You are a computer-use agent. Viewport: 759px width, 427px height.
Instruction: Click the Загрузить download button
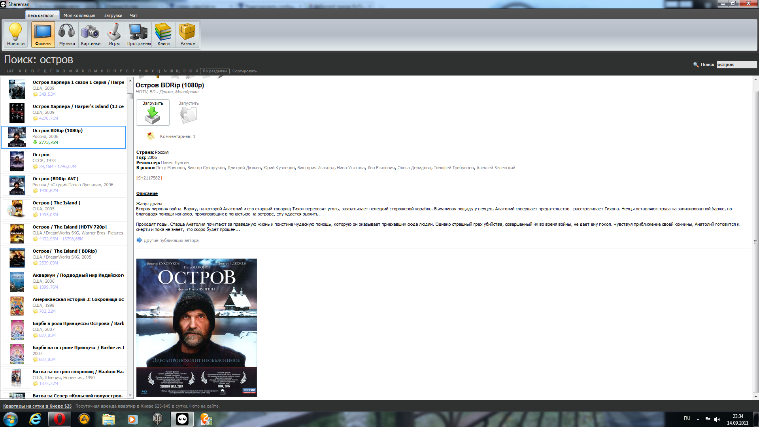pos(153,113)
